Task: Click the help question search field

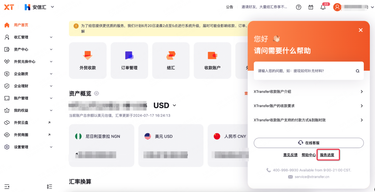Action: (309, 71)
